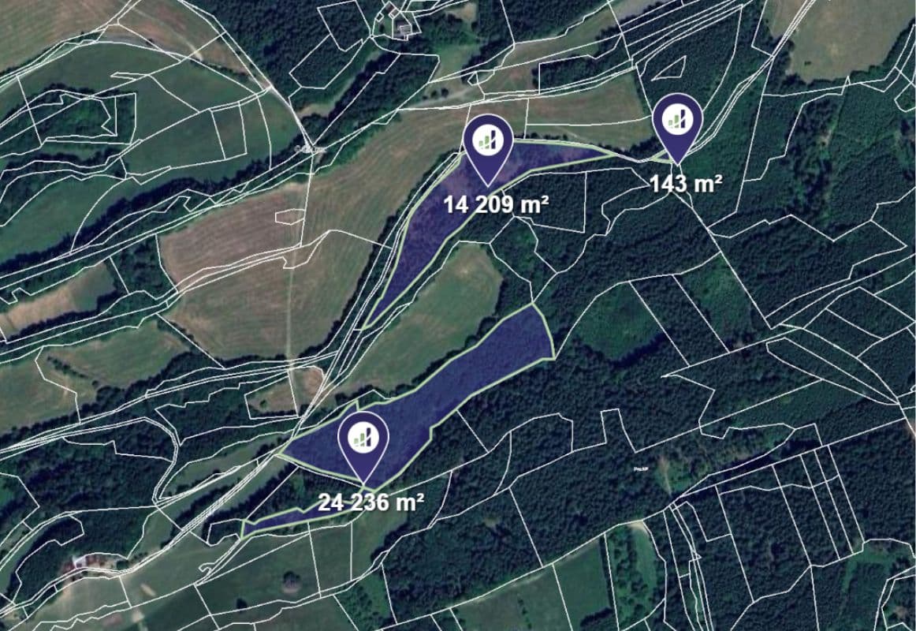Open the pin above the 24 236 m² label
Screen dimensions: 916x631
[364, 447]
